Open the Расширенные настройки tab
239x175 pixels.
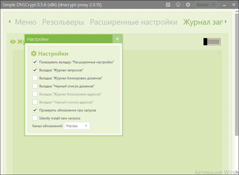pyautogui.click(x=133, y=22)
